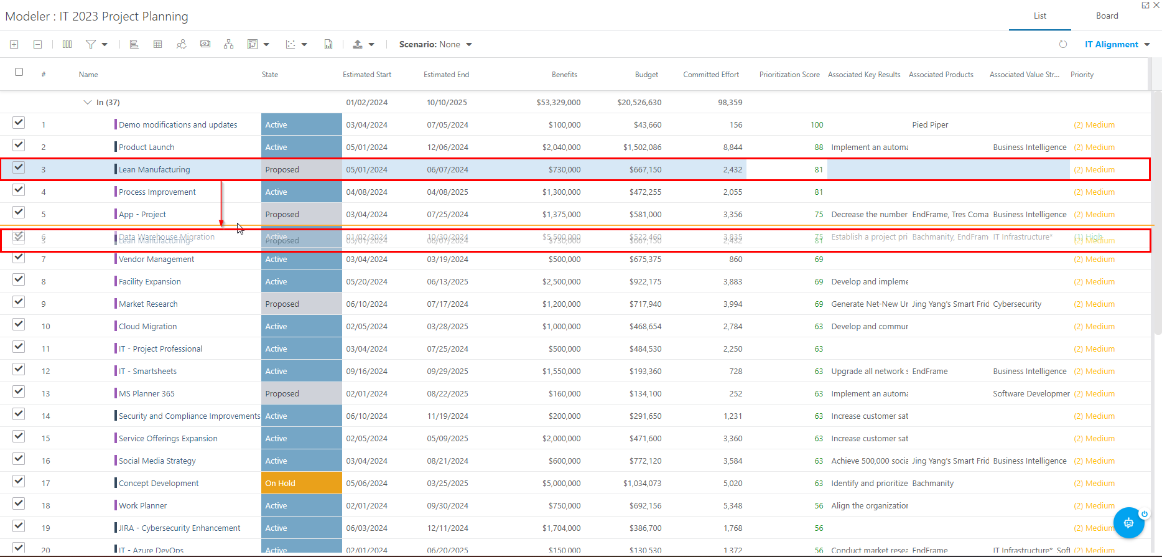The height and width of the screenshot is (557, 1162).
Task: Click the orange On Hold state cell
Action: [302, 483]
